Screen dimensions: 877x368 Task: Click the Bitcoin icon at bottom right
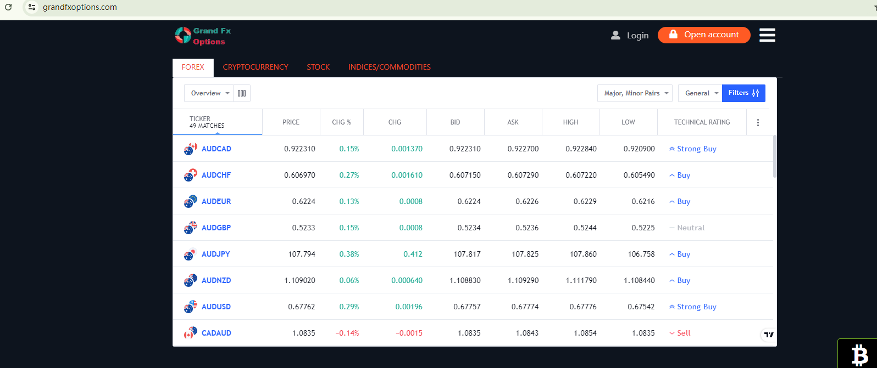pos(859,355)
